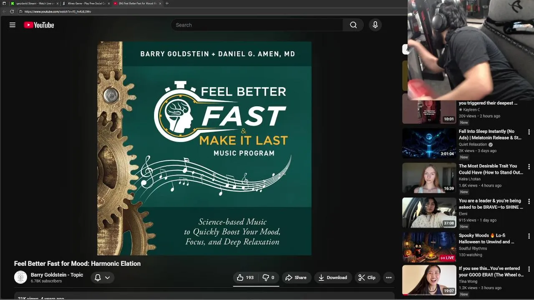Start voice search with the microphone

click(x=375, y=25)
